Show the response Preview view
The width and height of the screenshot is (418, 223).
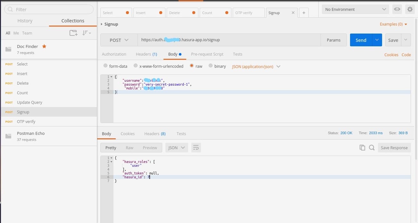pyautogui.click(x=150, y=148)
